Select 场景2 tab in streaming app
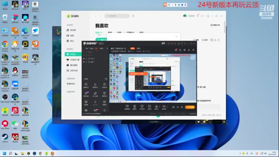This screenshot has height=157, width=279. click(101, 48)
